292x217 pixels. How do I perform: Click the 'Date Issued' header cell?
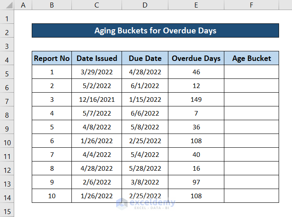(x=96, y=58)
